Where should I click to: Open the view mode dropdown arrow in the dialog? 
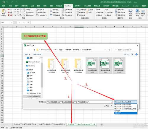[x=128, y=54]
